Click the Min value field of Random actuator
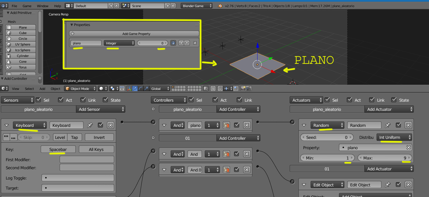Image resolution: width=429 pixels, height=197 pixels. coord(327,158)
